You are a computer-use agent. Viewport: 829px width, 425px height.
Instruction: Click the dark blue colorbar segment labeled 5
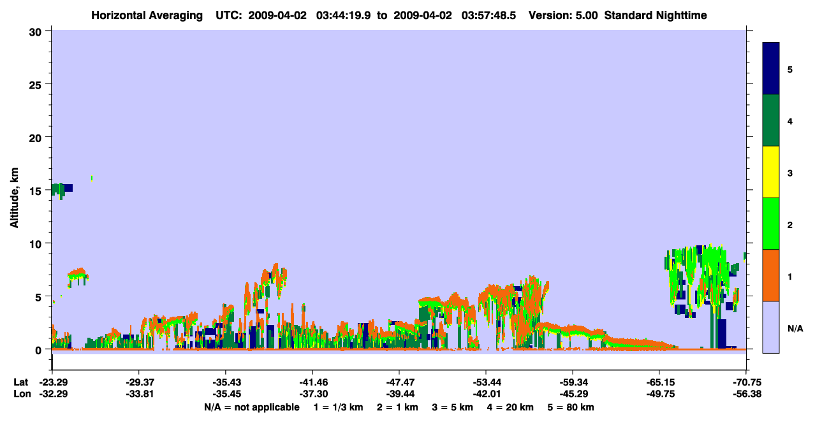tap(771, 69)
